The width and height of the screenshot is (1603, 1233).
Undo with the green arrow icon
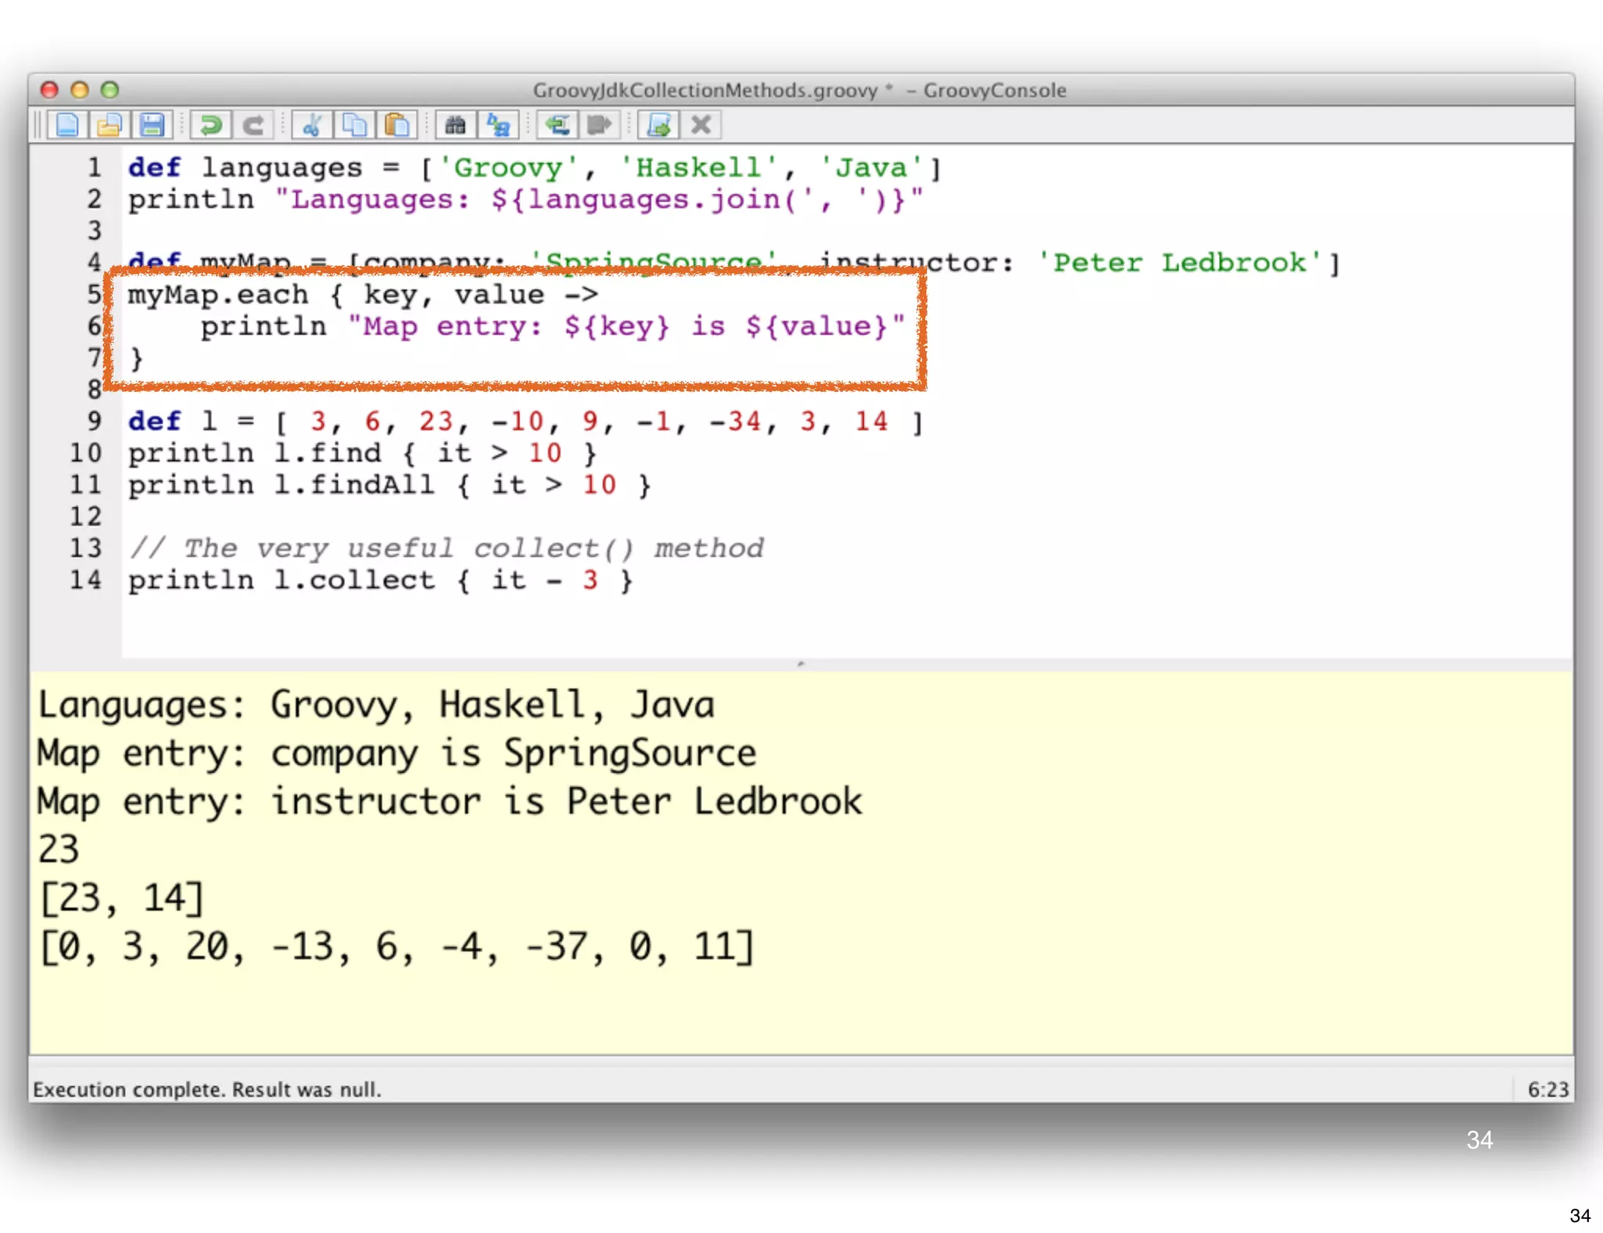point(211,125)
